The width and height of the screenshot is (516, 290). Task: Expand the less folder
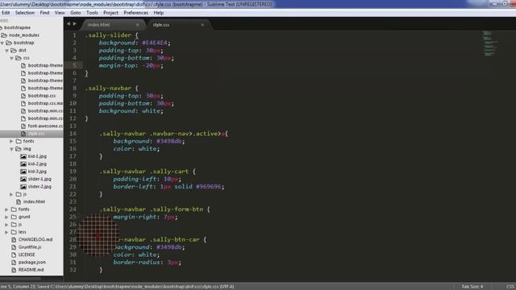tap(7, 232)
